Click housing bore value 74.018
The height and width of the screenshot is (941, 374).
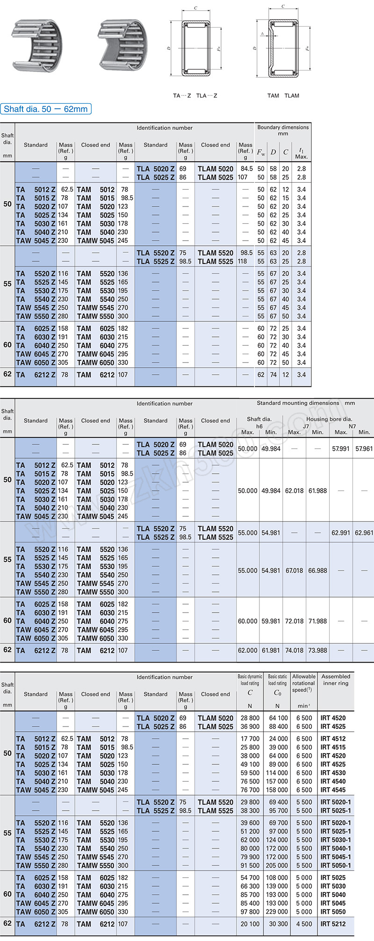pyautogui.click(x=295, y=650)
